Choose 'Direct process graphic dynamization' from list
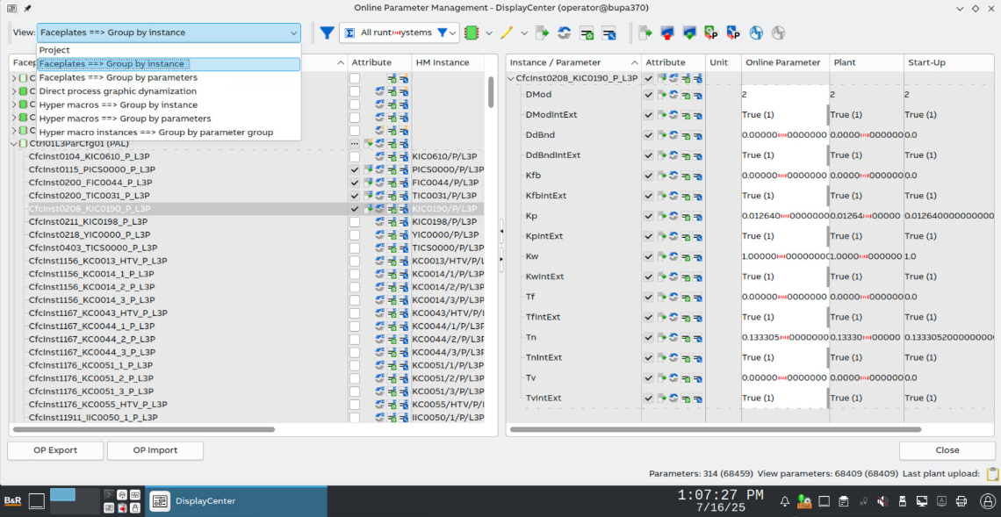This screenshot has height=517, width=1001. [118, 91]
